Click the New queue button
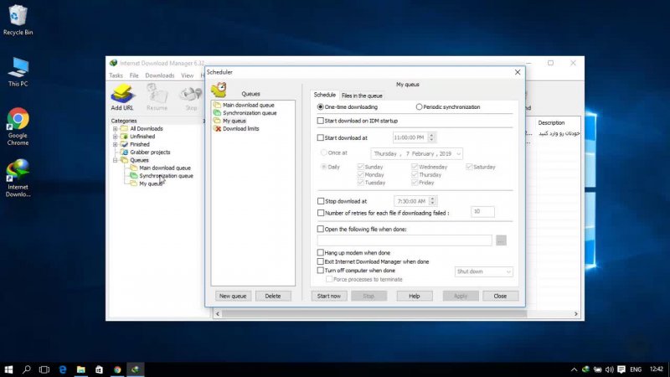The height and width of the screenshot is (377, 670). (x=233, y=296)
